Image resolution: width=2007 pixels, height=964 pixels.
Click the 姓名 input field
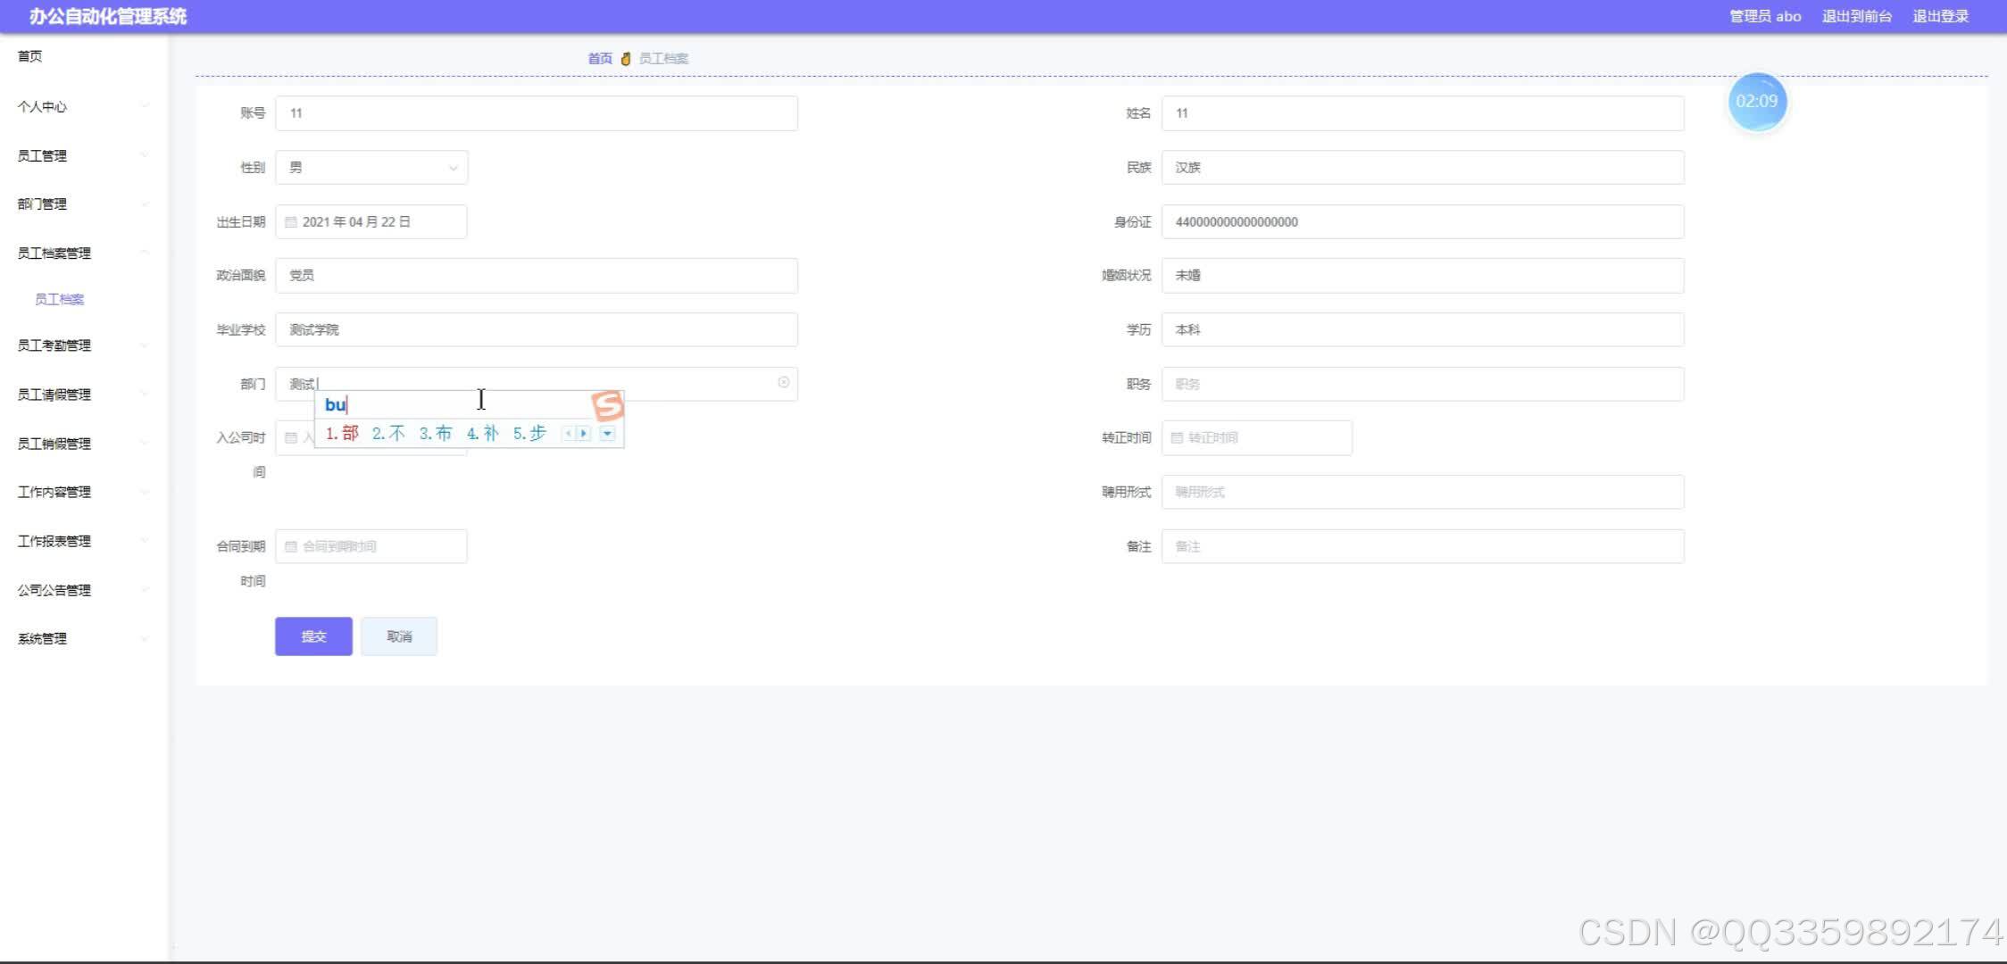coord(1423,113)
